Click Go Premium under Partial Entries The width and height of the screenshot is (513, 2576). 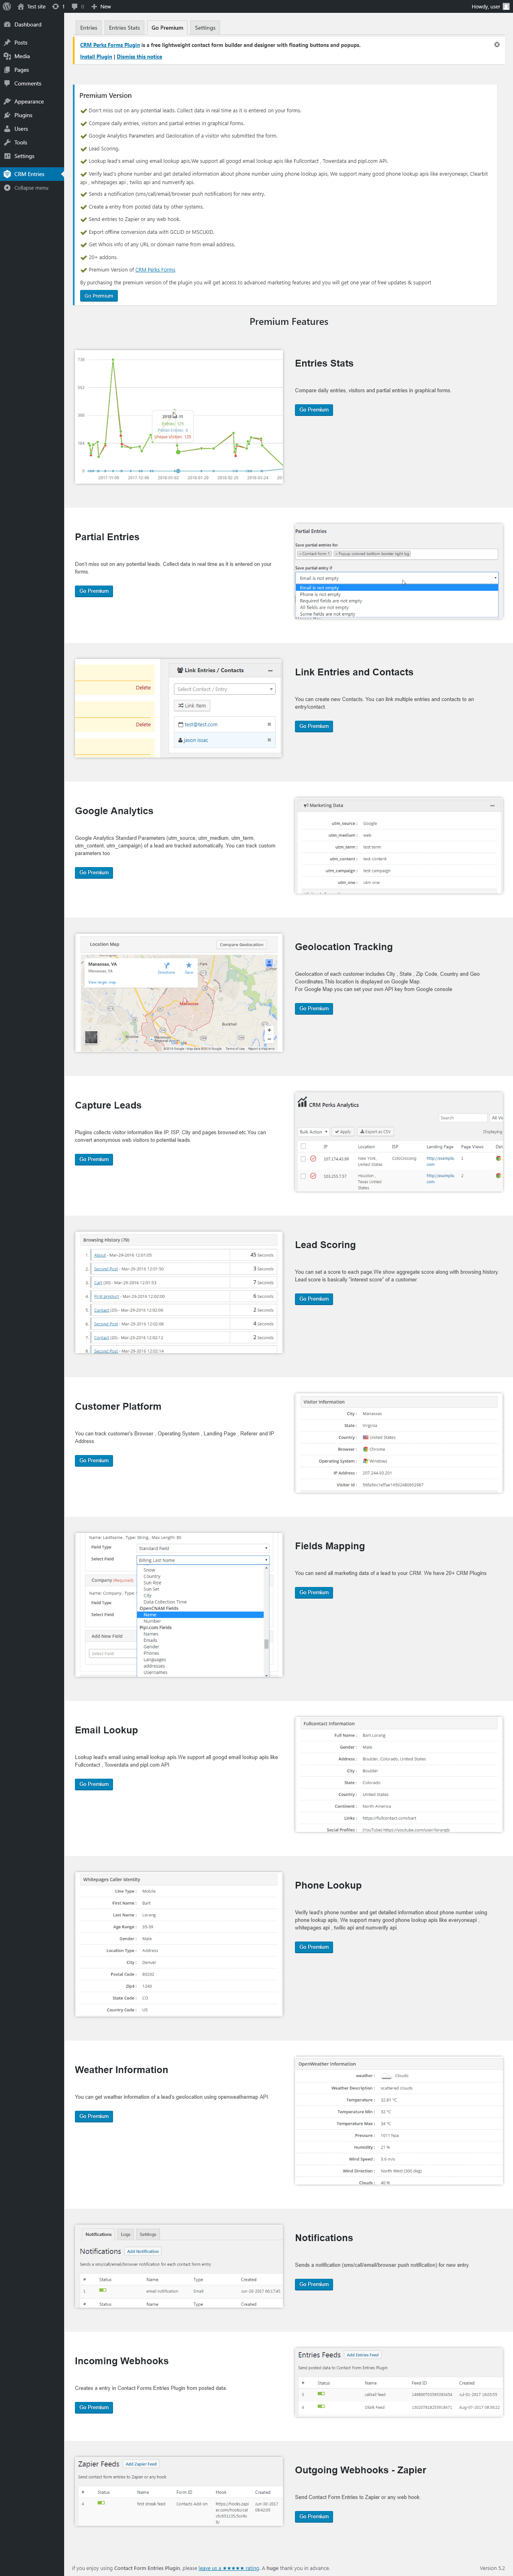click(94, 591)
